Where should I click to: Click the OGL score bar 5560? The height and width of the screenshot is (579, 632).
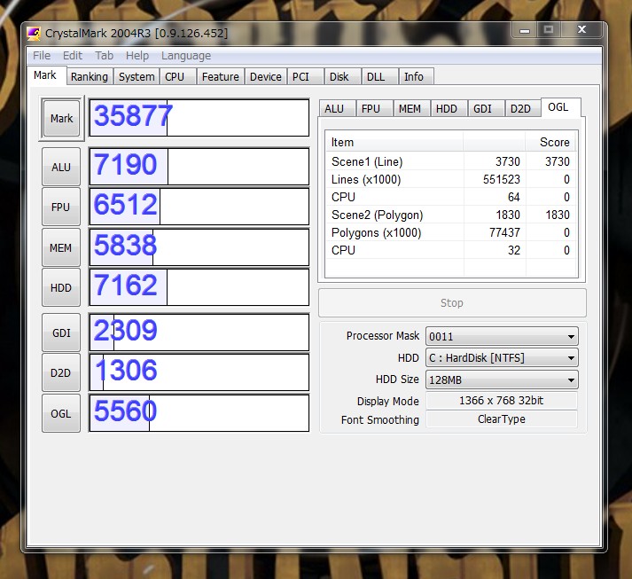(199, 413)
